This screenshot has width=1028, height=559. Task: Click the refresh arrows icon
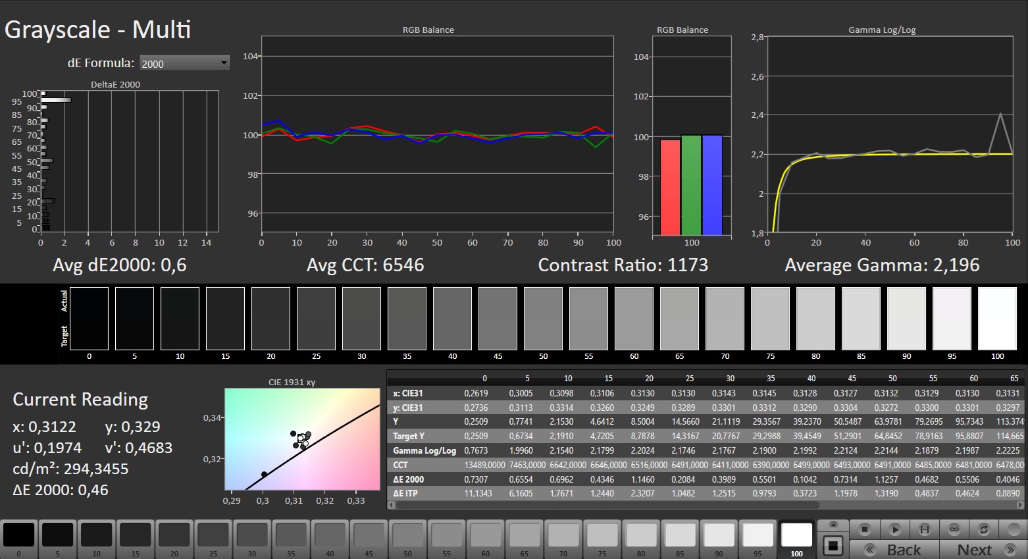click(x=983, y=529)
